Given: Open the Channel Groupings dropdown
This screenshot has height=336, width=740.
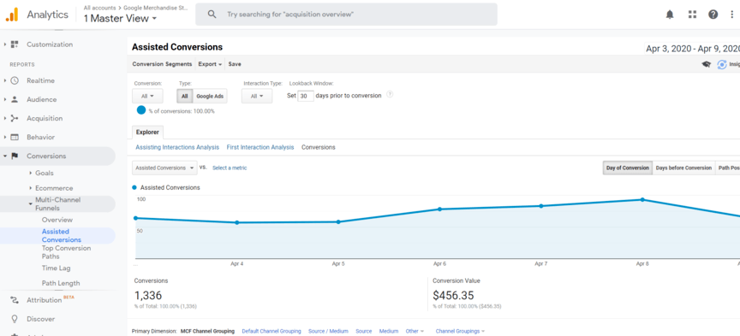Looking at the screenshot, I should (x=460, y=331).
